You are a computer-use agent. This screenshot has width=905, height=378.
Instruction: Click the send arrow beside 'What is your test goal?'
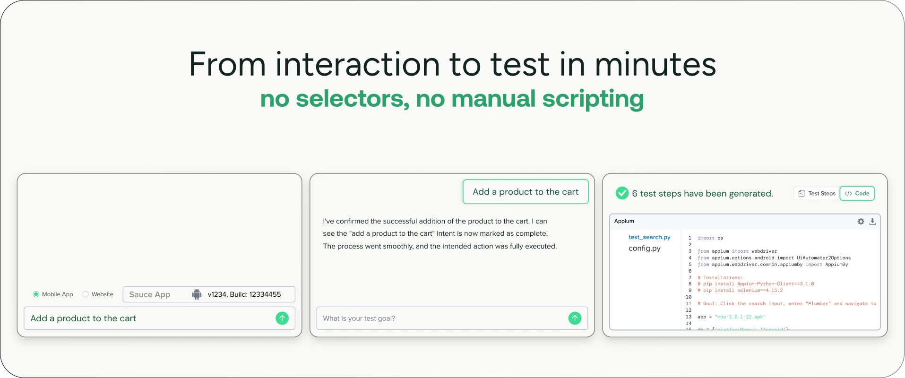pos(575,318)
